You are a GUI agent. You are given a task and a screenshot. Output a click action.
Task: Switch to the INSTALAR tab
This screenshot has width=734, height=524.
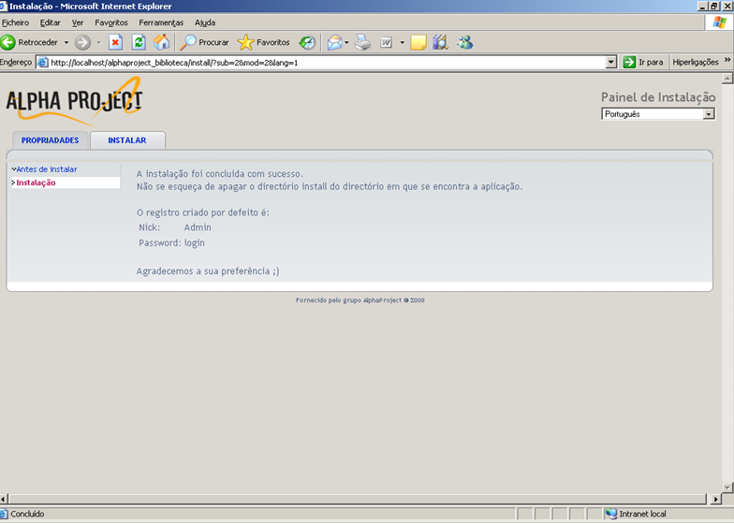click(127, 140)
